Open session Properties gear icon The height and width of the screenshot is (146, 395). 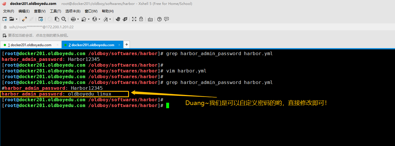(41, 19)
